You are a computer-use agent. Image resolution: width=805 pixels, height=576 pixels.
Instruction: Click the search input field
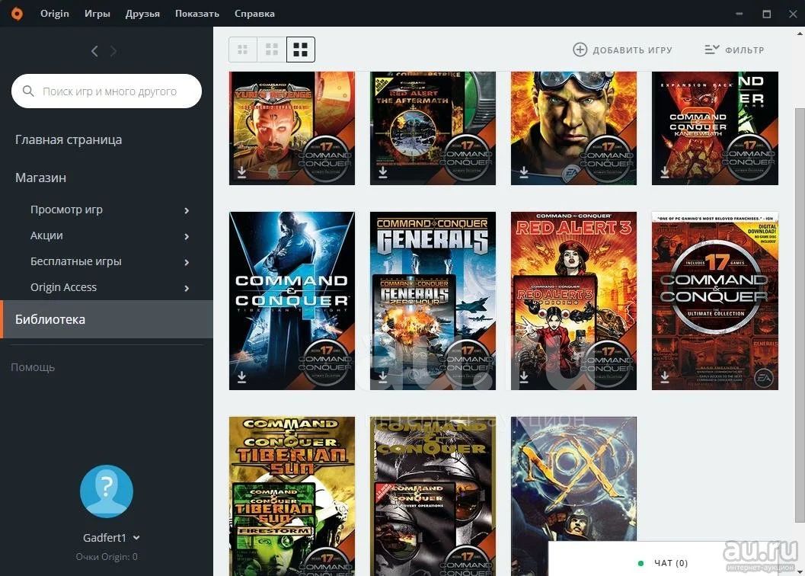(107, 91)
